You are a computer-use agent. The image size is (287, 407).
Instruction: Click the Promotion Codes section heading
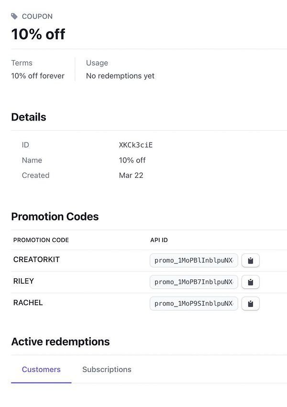(x=55, y=217)
